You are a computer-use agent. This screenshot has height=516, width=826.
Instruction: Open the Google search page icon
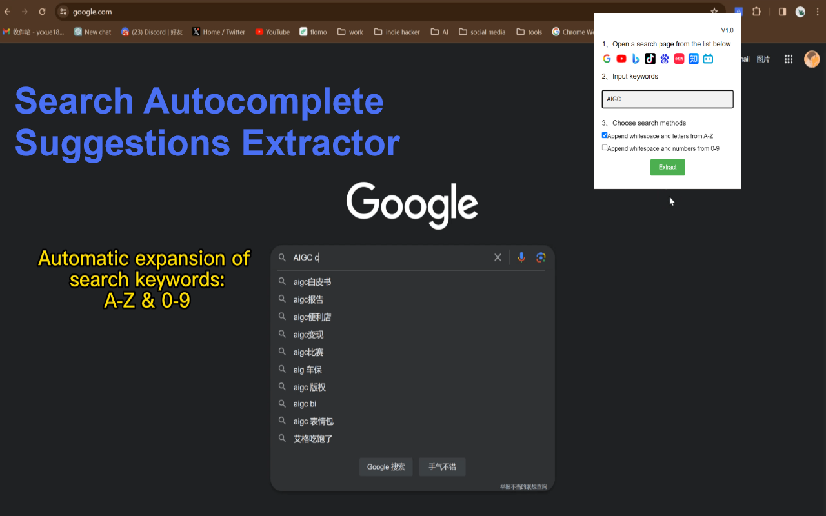coord(607,59)
